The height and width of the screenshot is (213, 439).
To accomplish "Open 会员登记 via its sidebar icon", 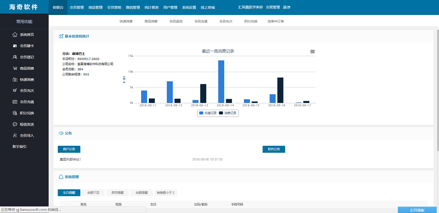I will point(15,57).
